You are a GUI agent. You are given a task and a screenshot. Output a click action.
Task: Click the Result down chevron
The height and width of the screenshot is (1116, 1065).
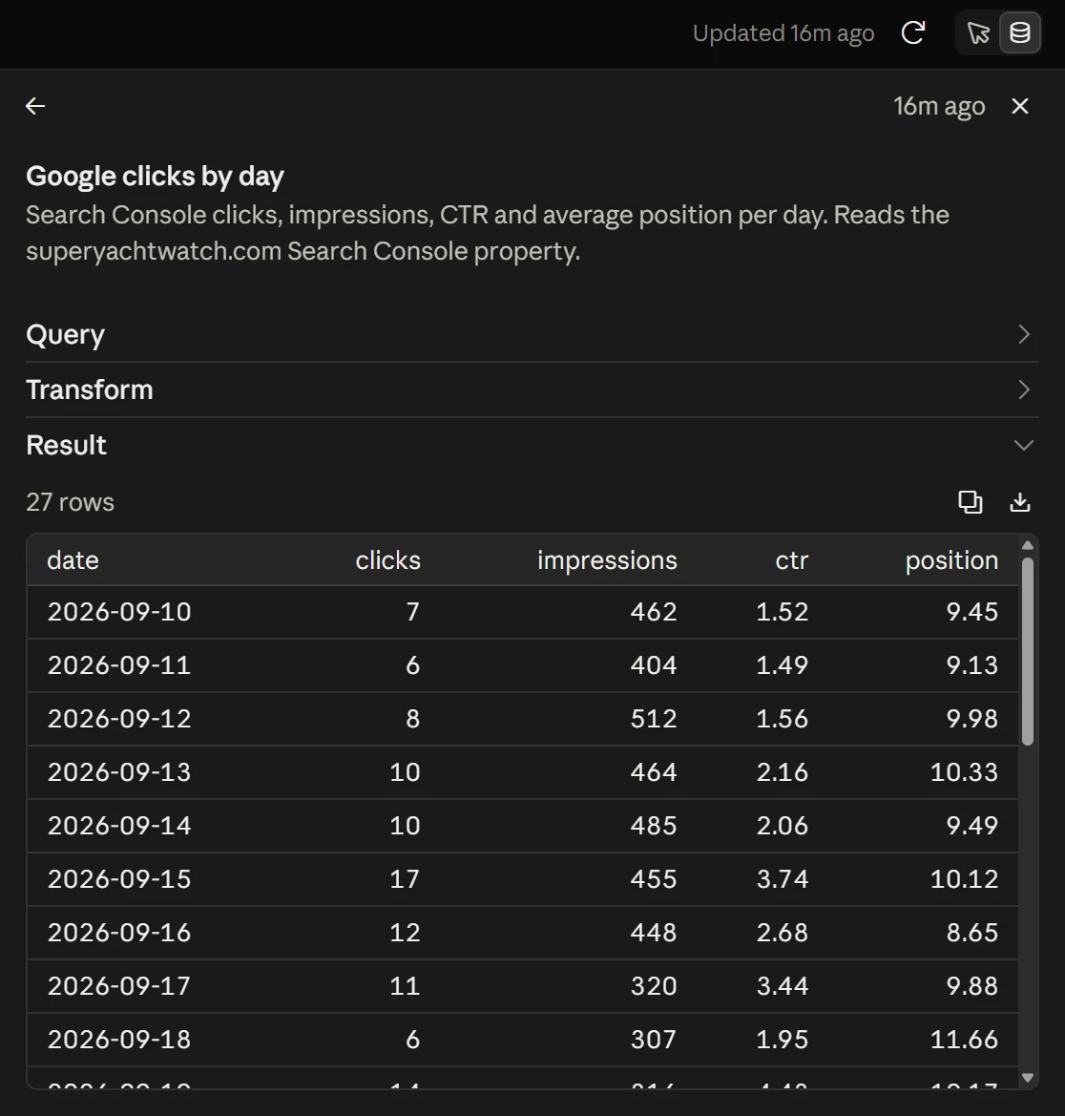pos(1024,446)
